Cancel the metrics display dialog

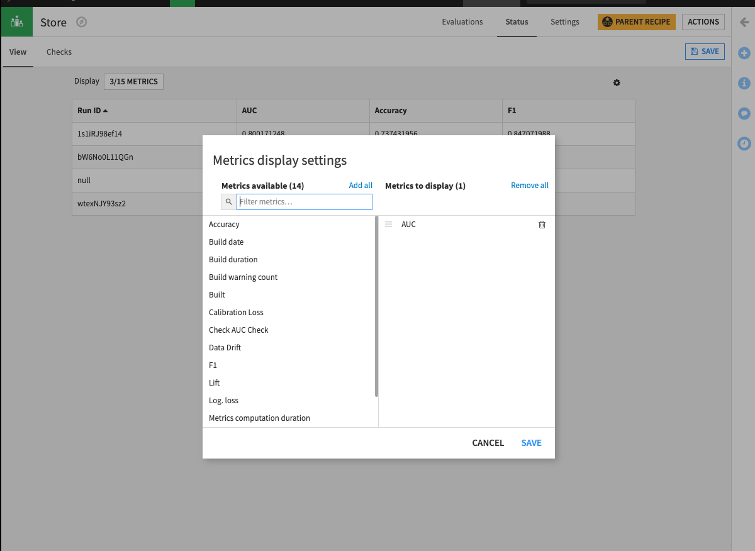click(x=488, y=443)
